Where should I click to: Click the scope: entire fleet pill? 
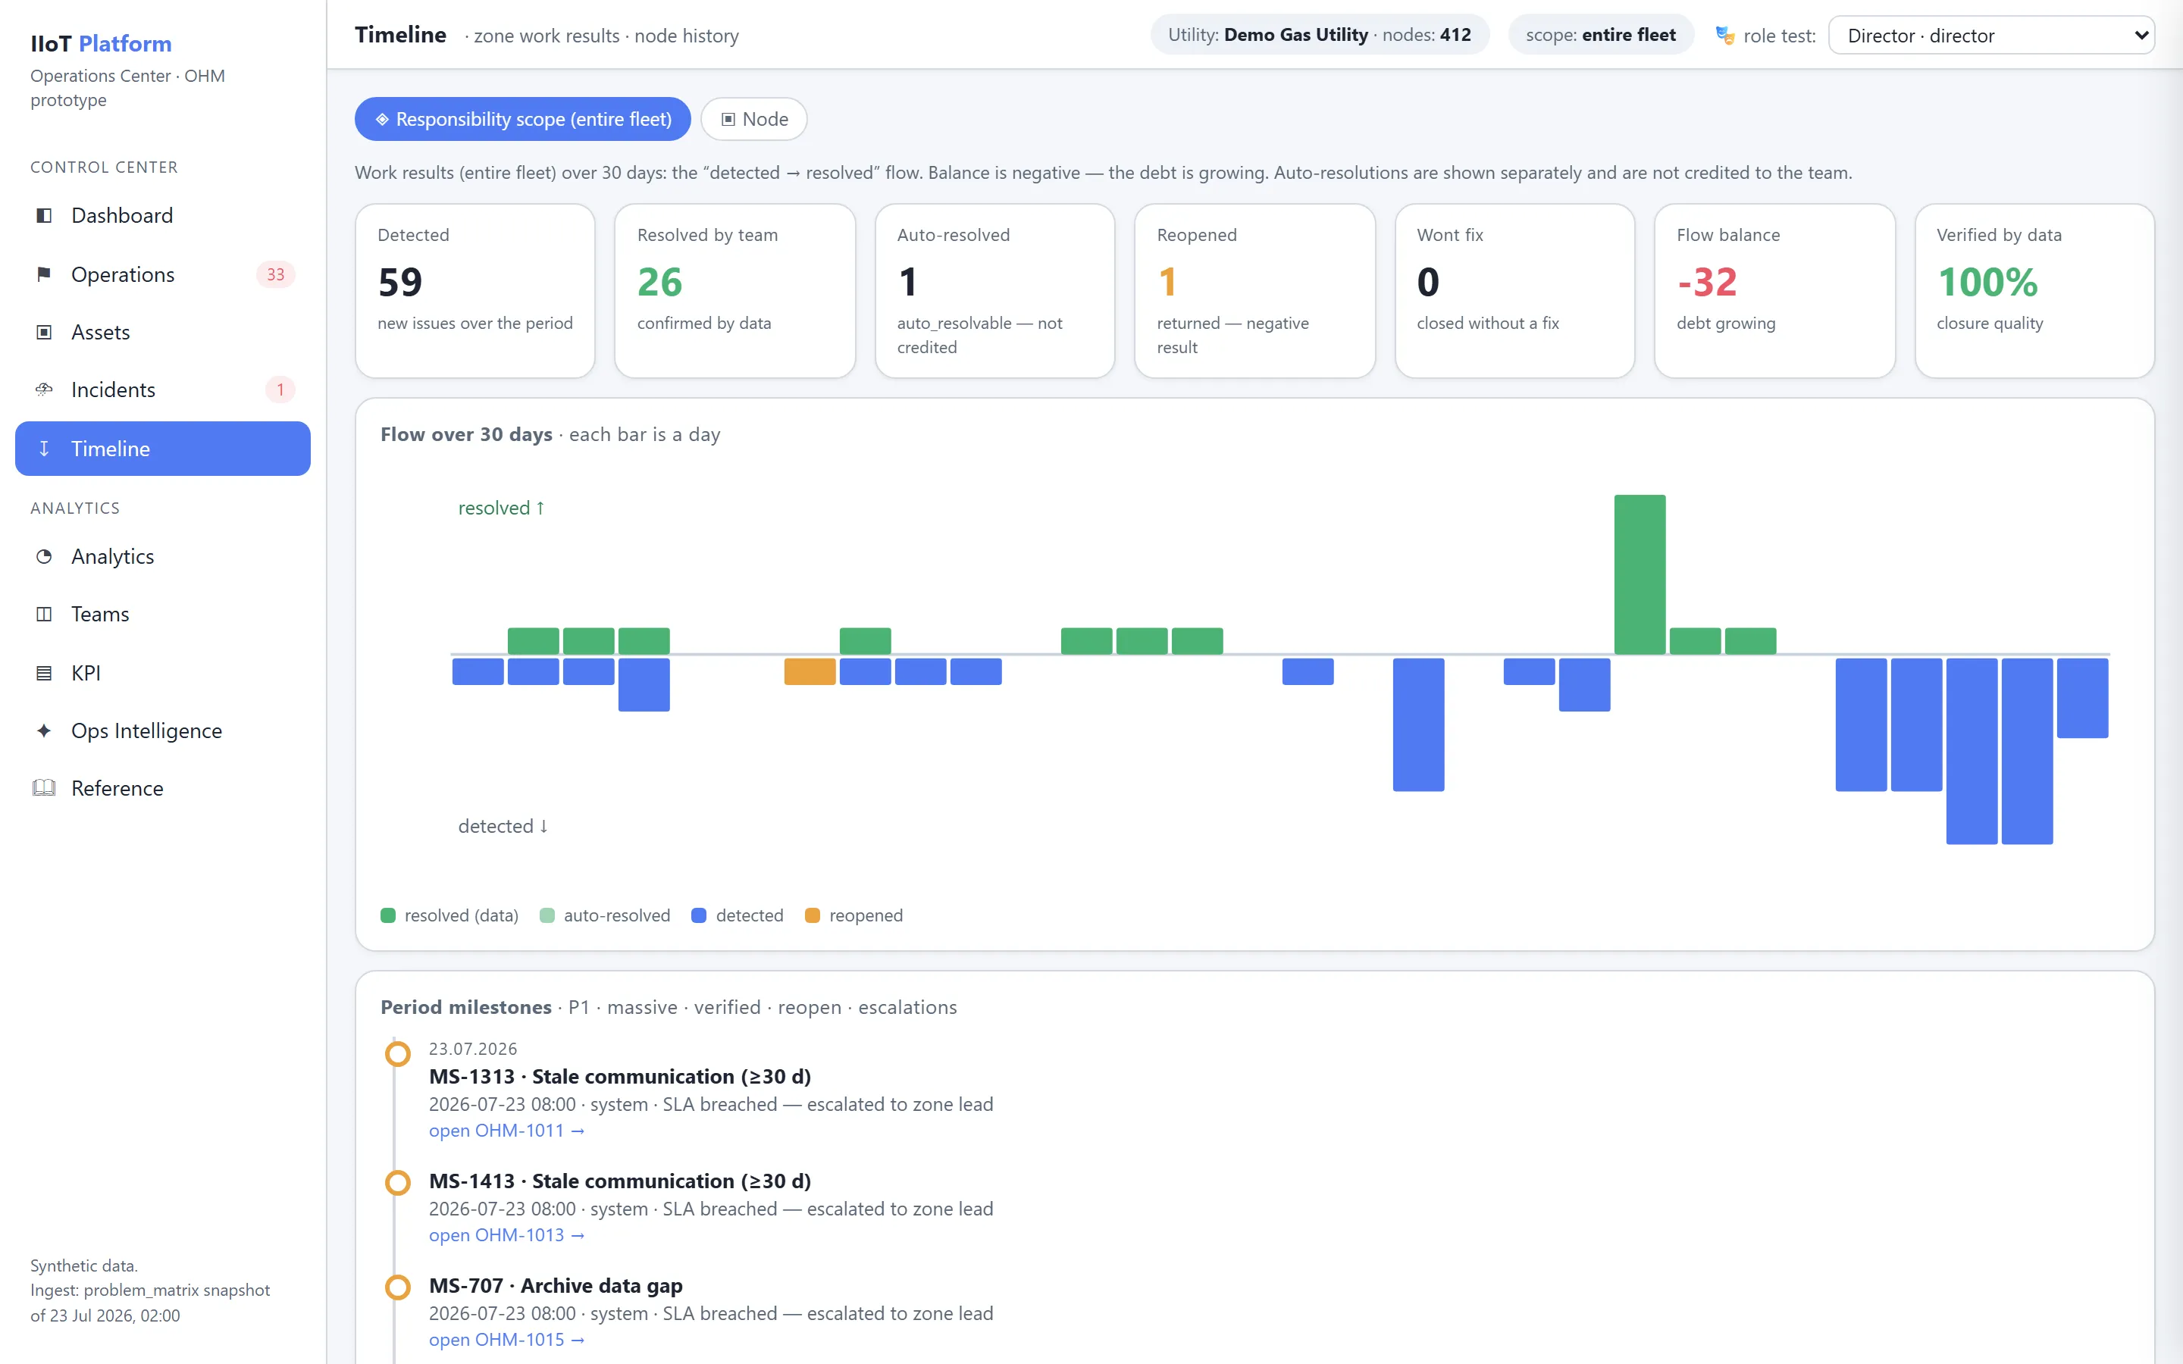[1601, 35]
